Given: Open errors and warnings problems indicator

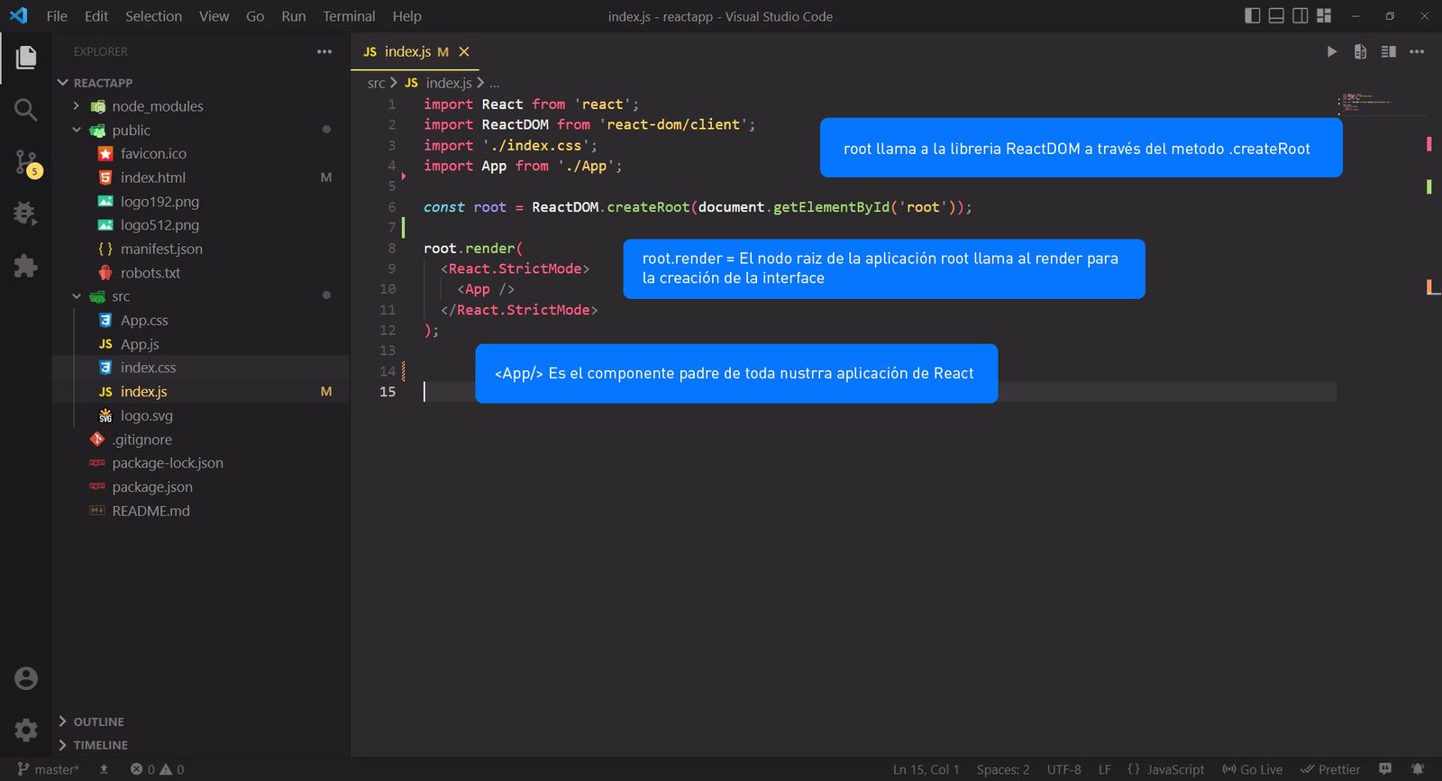Looking at the screenshot, I should click(157, 769).
